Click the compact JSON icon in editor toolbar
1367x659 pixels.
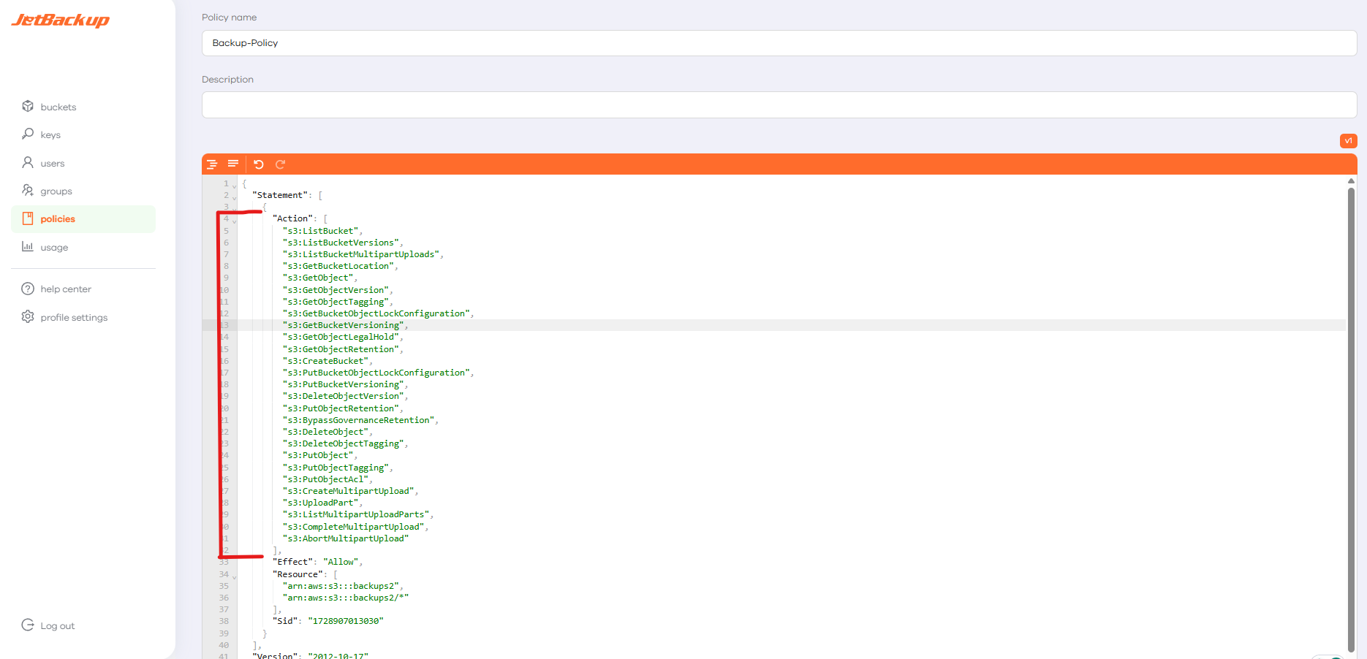pyautogui.click(x=233, y=164)
